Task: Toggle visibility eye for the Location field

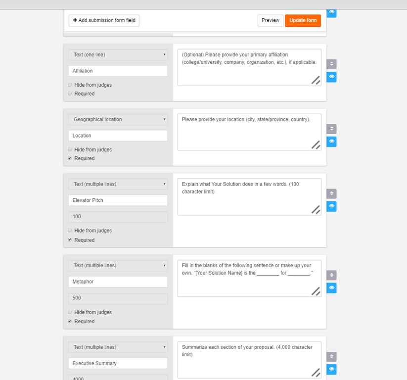Action: click(x=331, y=142)
